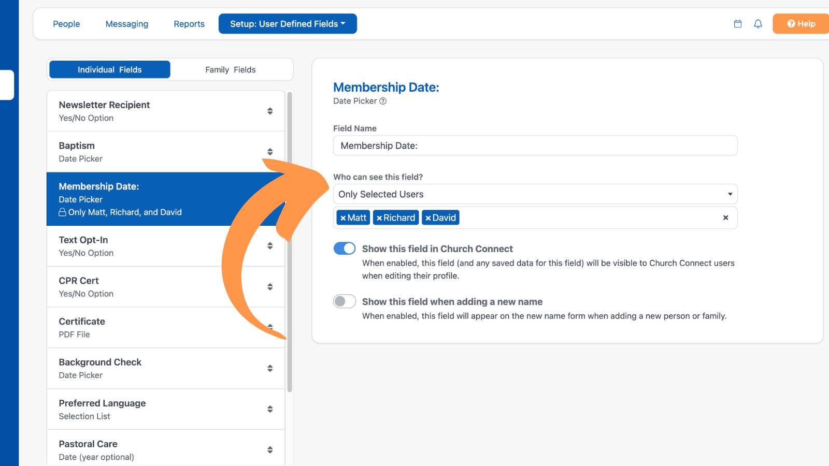Click the orange Help button

801,24
